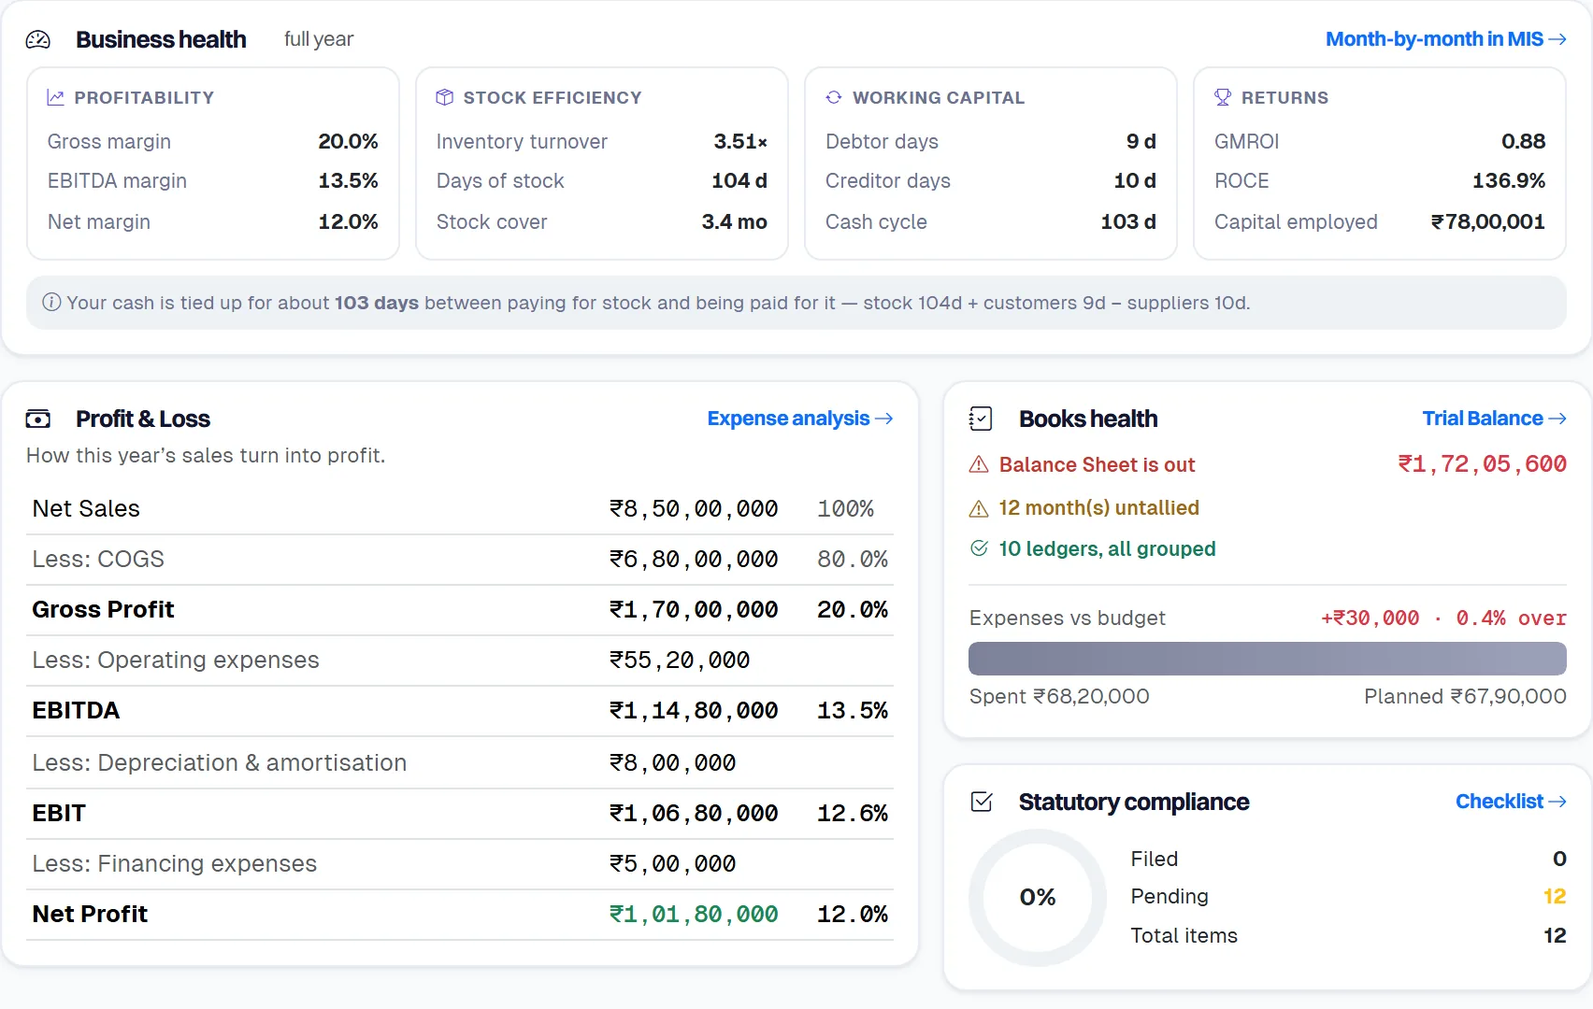
Task: Open the compliance Checklist link
Action: 1511,802
